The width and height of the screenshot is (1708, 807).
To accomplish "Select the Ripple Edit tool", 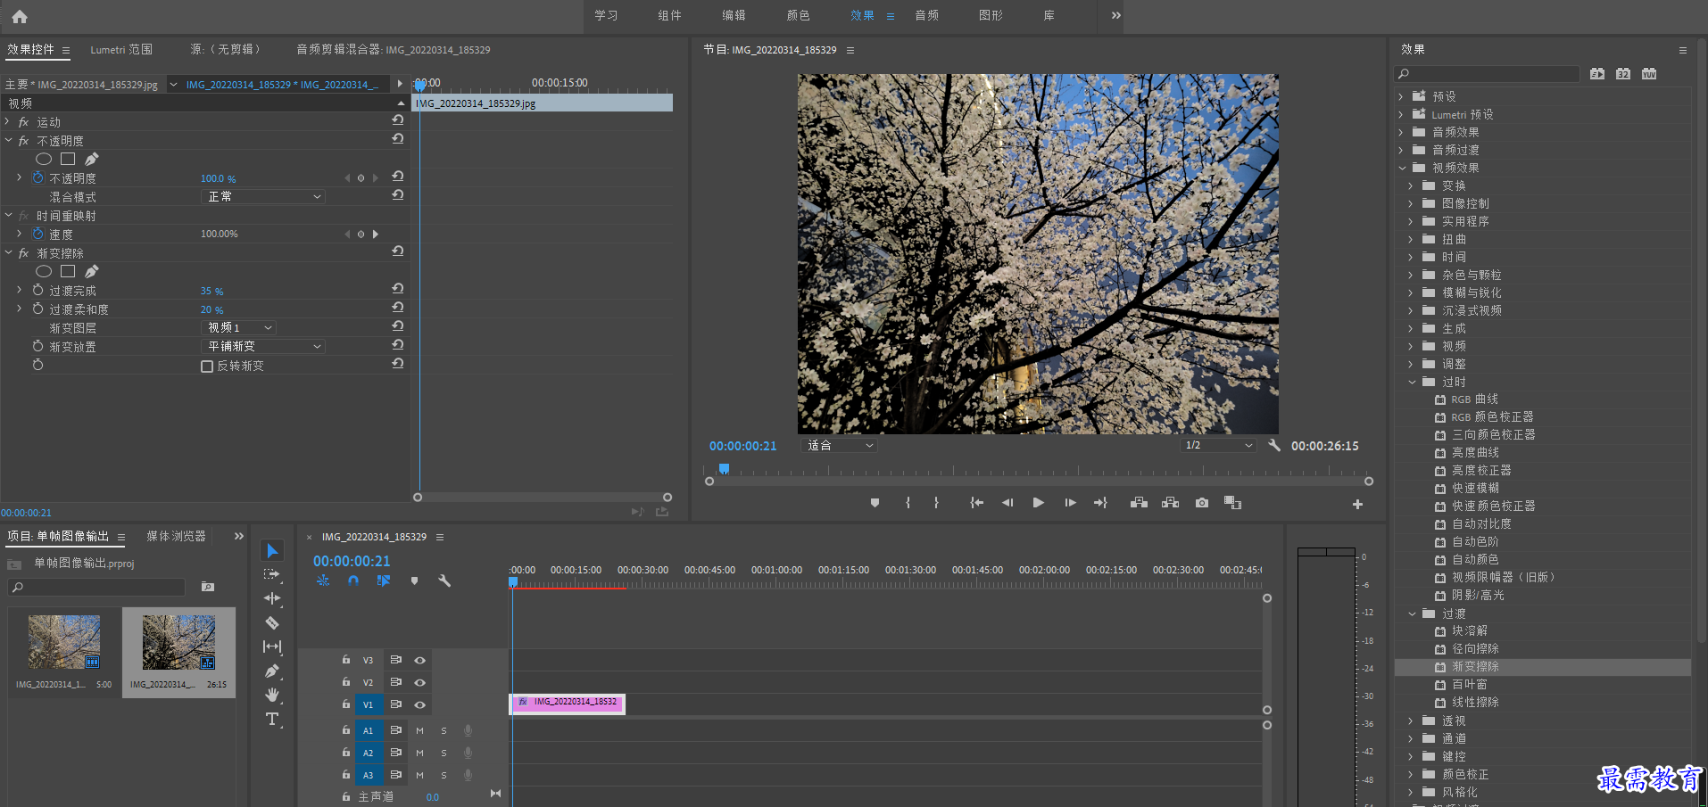I will (x=272, y=598).
